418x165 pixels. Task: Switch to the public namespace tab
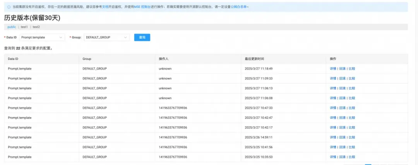click(12, 27)
